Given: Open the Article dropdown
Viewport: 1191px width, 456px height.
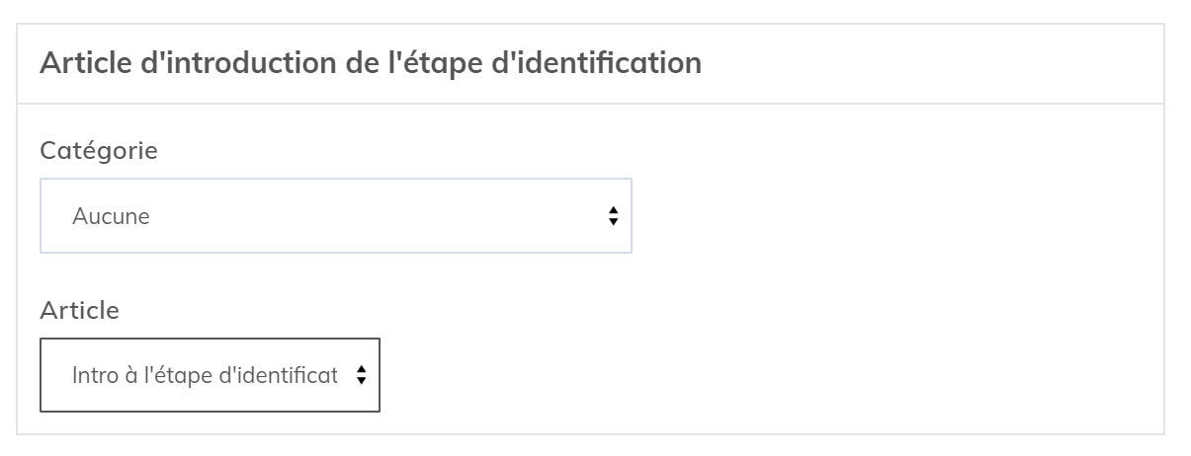Looking at the screenshot, I should point(210,375).
